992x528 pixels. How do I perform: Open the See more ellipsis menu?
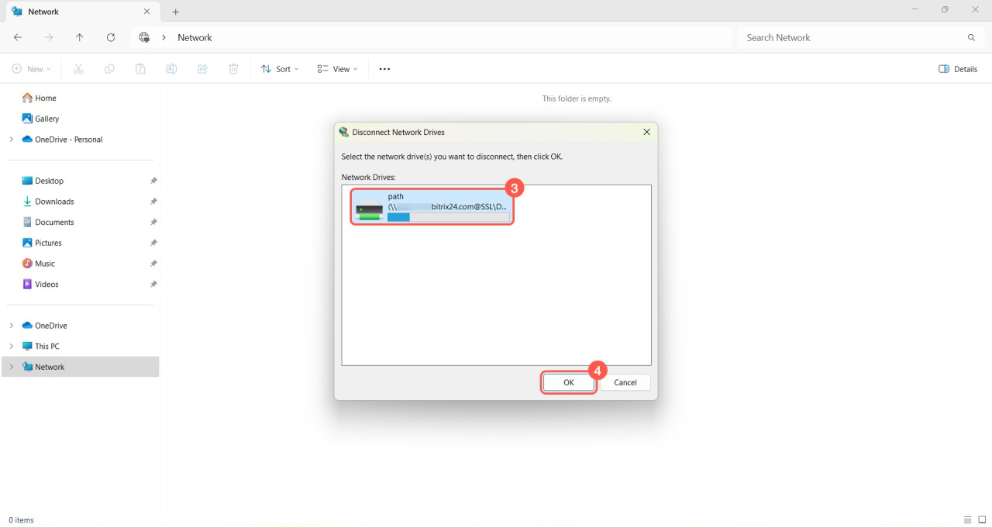[384, 69]
